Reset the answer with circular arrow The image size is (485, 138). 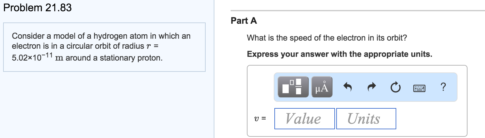click(395, 87)
